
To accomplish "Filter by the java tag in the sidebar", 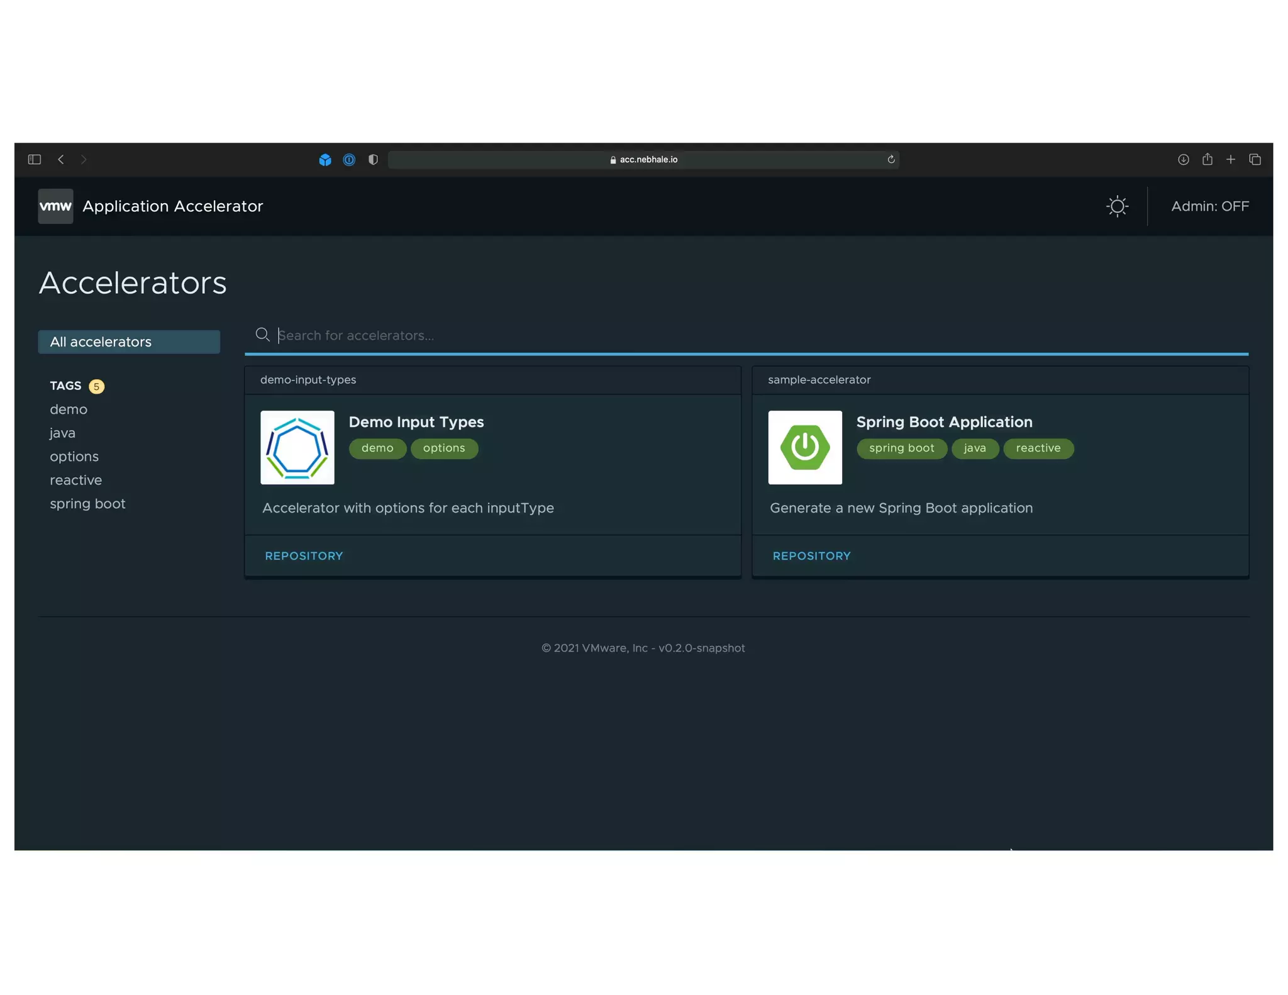I will point(62,433).
